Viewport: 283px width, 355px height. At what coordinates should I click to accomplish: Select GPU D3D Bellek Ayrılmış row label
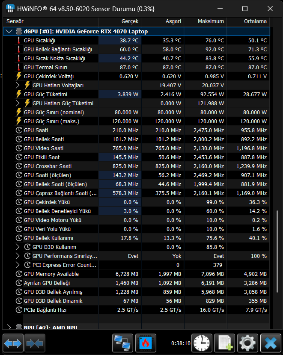point(53,292)
